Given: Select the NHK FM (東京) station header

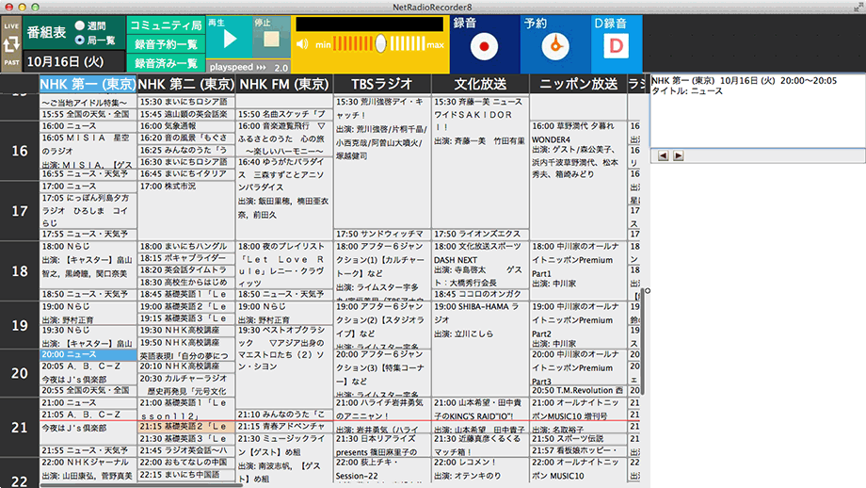Looking at the screenshot, I should pos(284,84).
